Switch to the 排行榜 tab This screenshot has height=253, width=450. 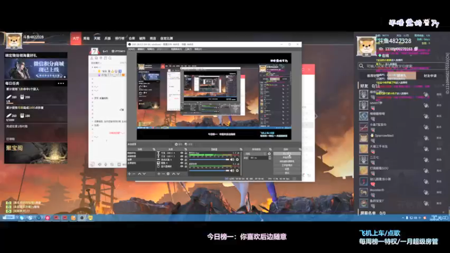(120, 38)
